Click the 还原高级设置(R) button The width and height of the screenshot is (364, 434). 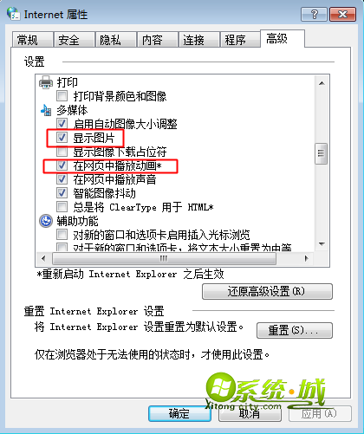pos(267,291)
